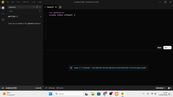Open Microsoft Store from taskbar
Image resolution: width=173 pixels, height=97 pixels.
click(99, 94)
